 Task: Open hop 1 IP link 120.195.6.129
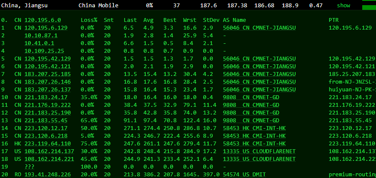click(46, 28)
